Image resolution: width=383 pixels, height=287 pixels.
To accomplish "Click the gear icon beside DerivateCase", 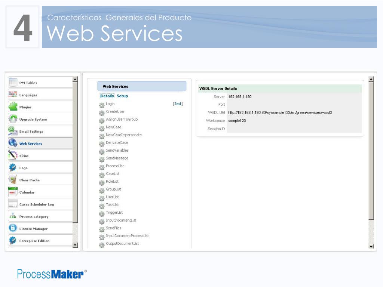I will coord(102,144).
